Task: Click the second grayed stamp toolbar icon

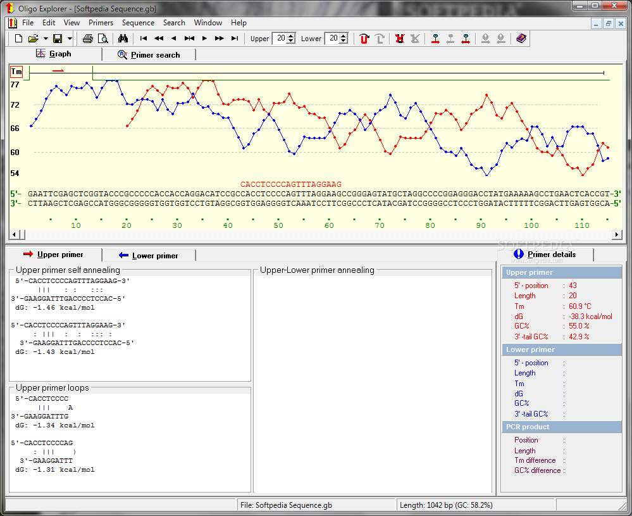Action: (x=501, y=39)
